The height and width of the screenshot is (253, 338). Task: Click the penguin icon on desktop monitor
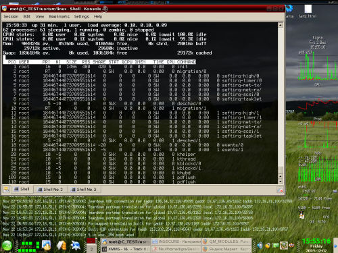[x=301, y=215]
